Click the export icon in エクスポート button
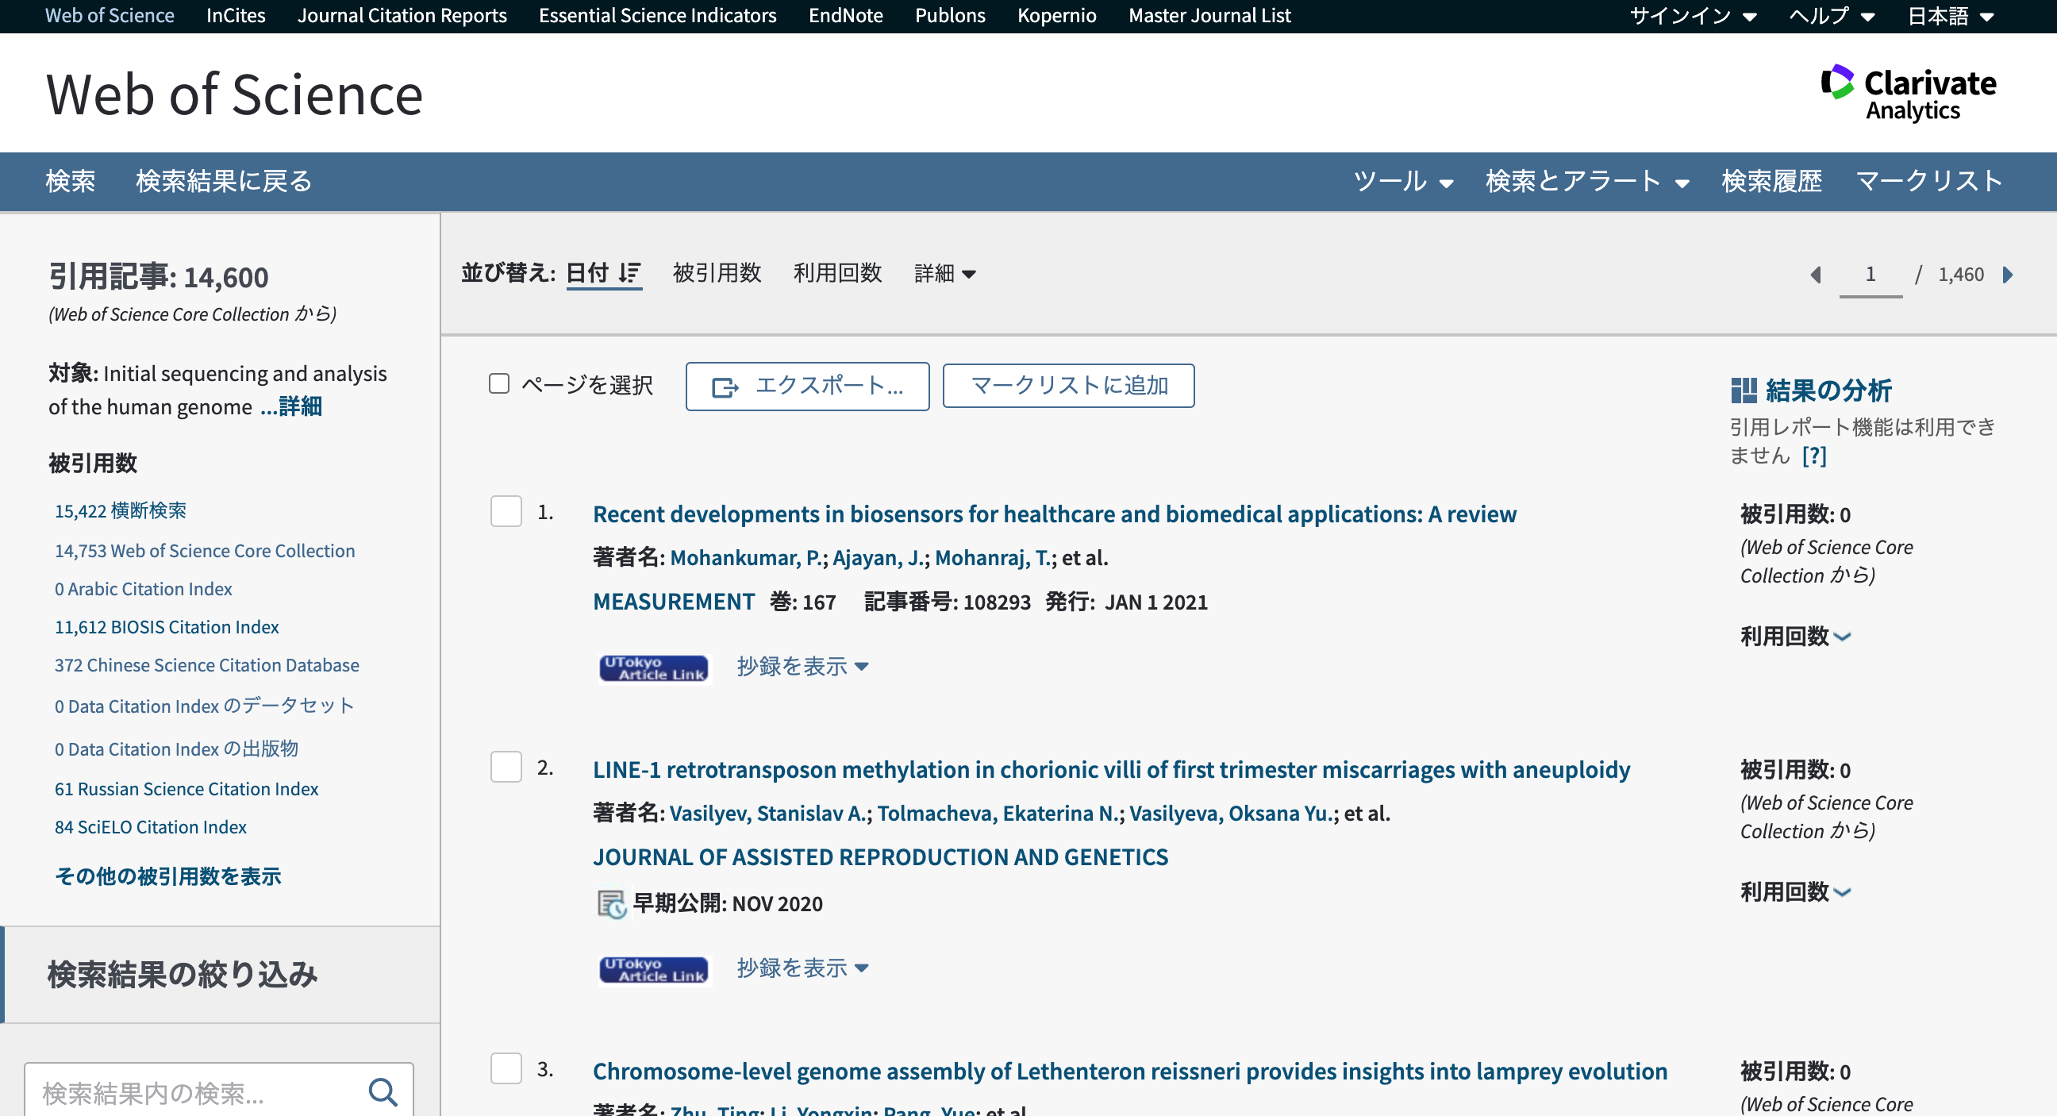This screenshot has width=2057, height=1116. tap(725, 387)
